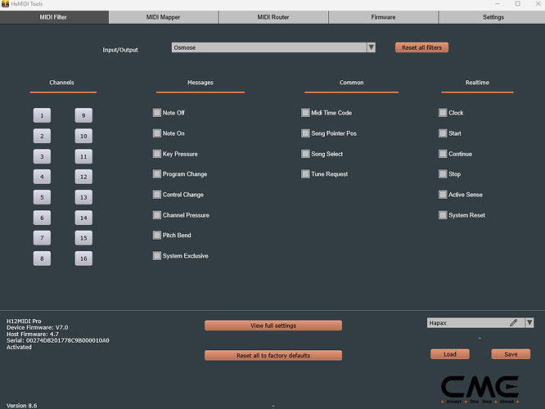Click the Device Firmware: V7.0 text
545x409 pixels.
(38, 327)
